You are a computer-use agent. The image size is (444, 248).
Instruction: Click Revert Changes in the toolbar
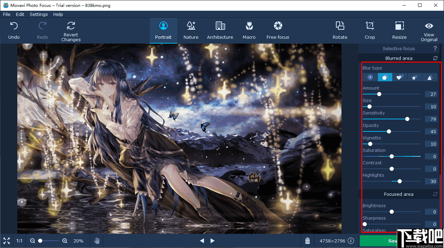(71, 31)
